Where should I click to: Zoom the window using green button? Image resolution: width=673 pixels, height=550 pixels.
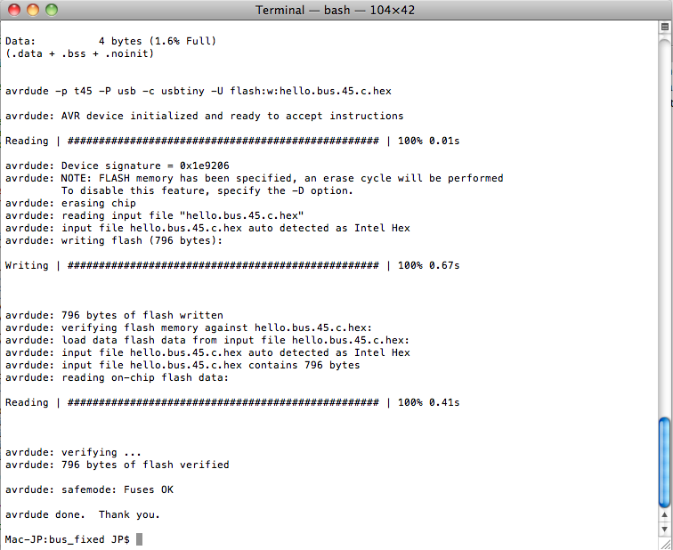pos(51,10)
